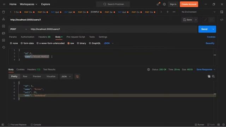Open the environment quick look icon
This screenshot has width=226, height=127.
click(222, 12)
